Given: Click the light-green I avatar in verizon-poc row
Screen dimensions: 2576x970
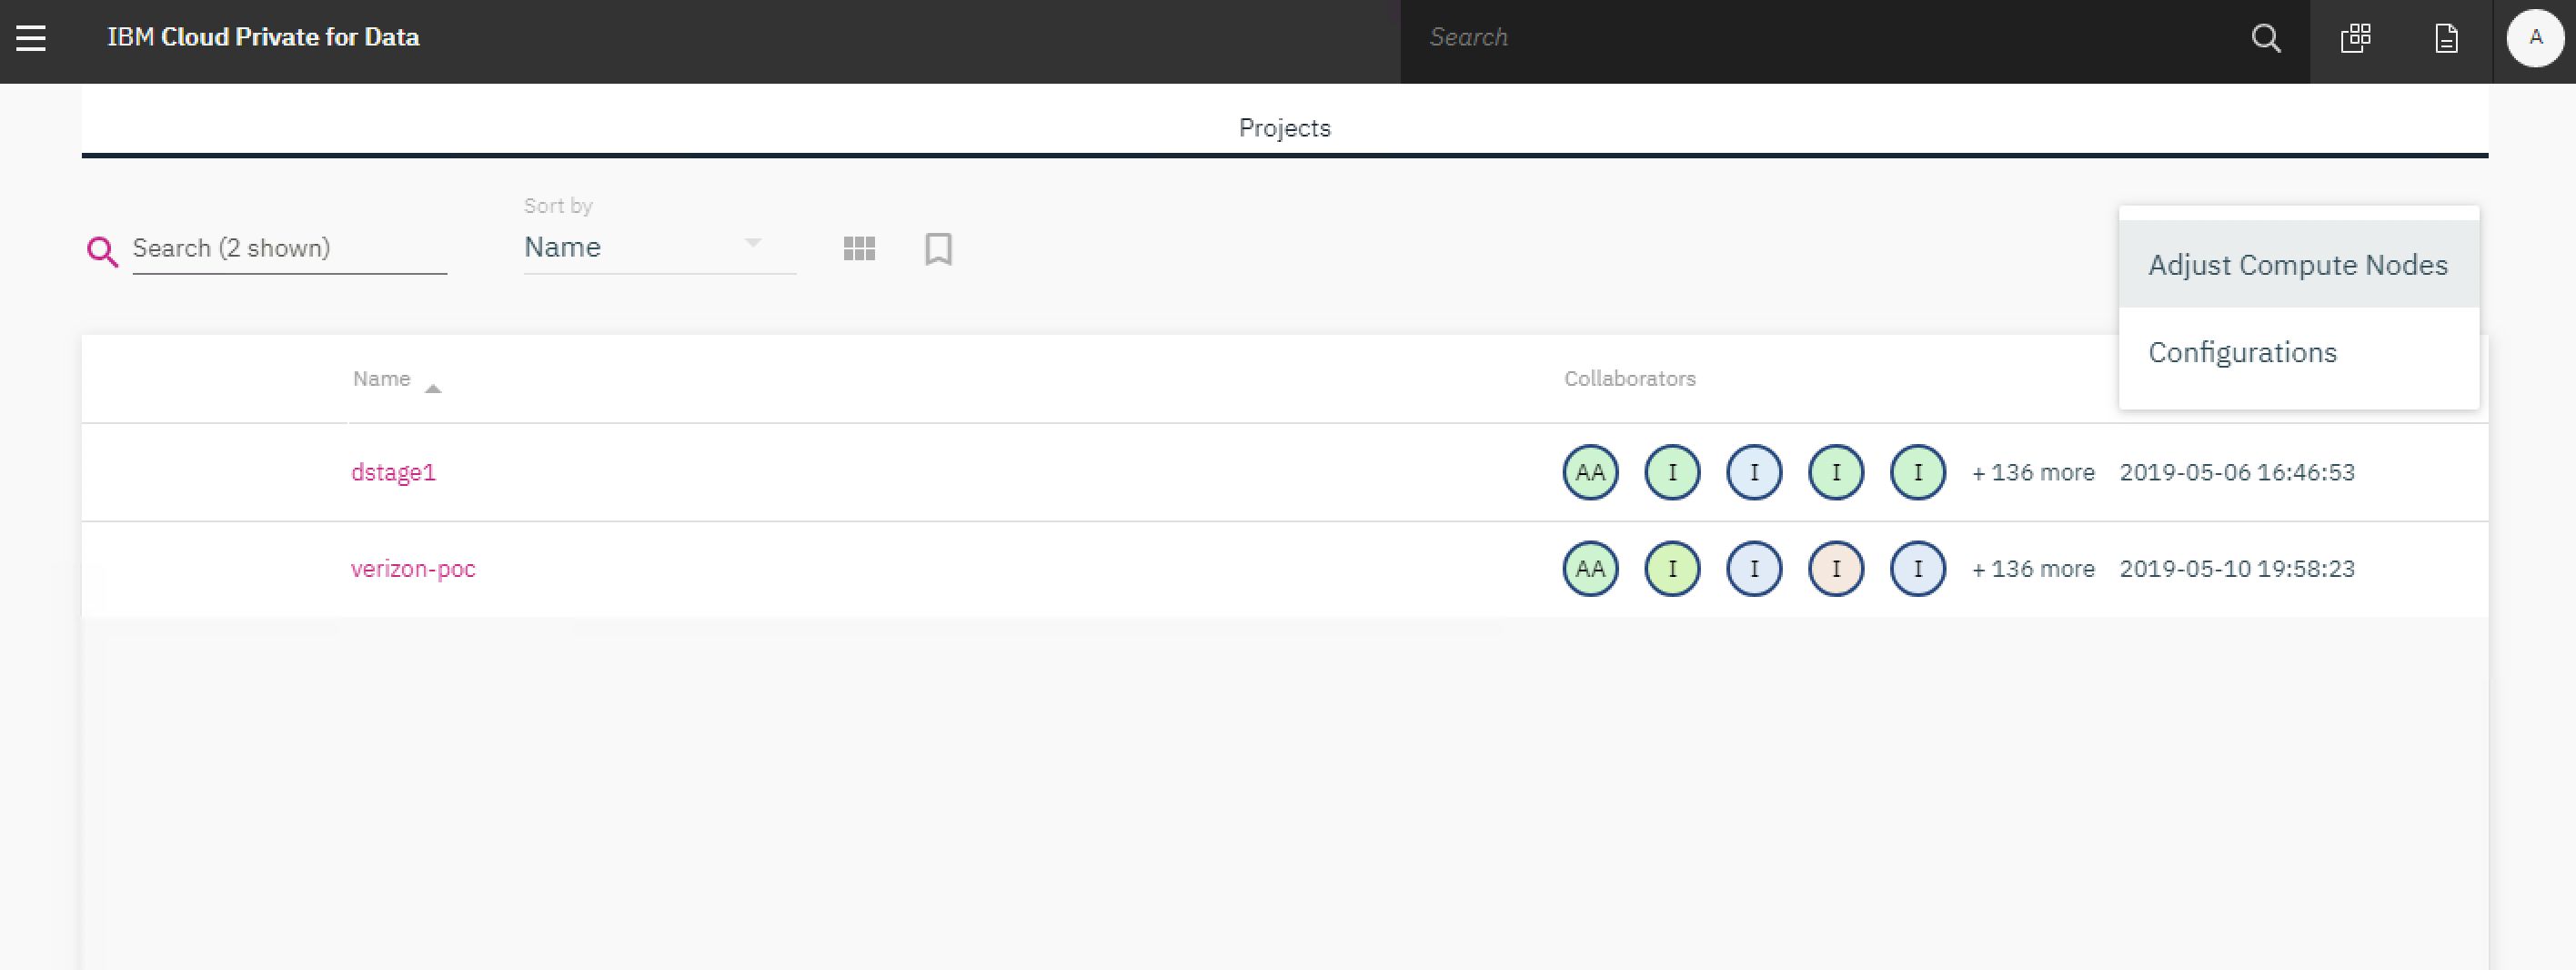Looking at the screenshot, I should pyautogui.click(x=1672, y=568).
